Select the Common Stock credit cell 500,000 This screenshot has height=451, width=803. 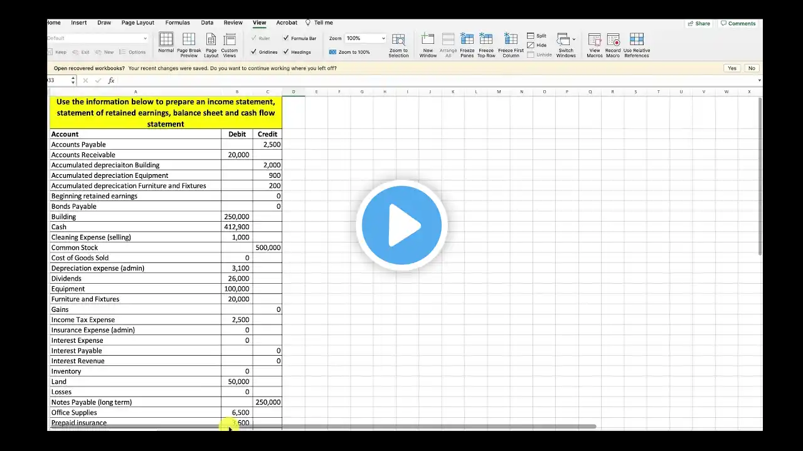268,247
